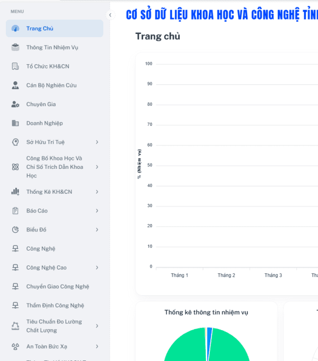Viewport: 318px width, 361px height.
Task: Click the Trang Chủ dashboard icon
Action: [x=15, y=29]
